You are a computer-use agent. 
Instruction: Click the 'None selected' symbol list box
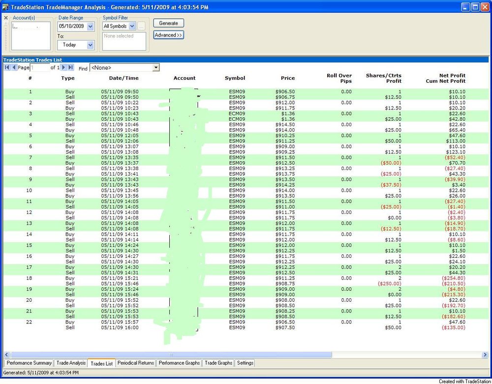click(x=124, y=41)
